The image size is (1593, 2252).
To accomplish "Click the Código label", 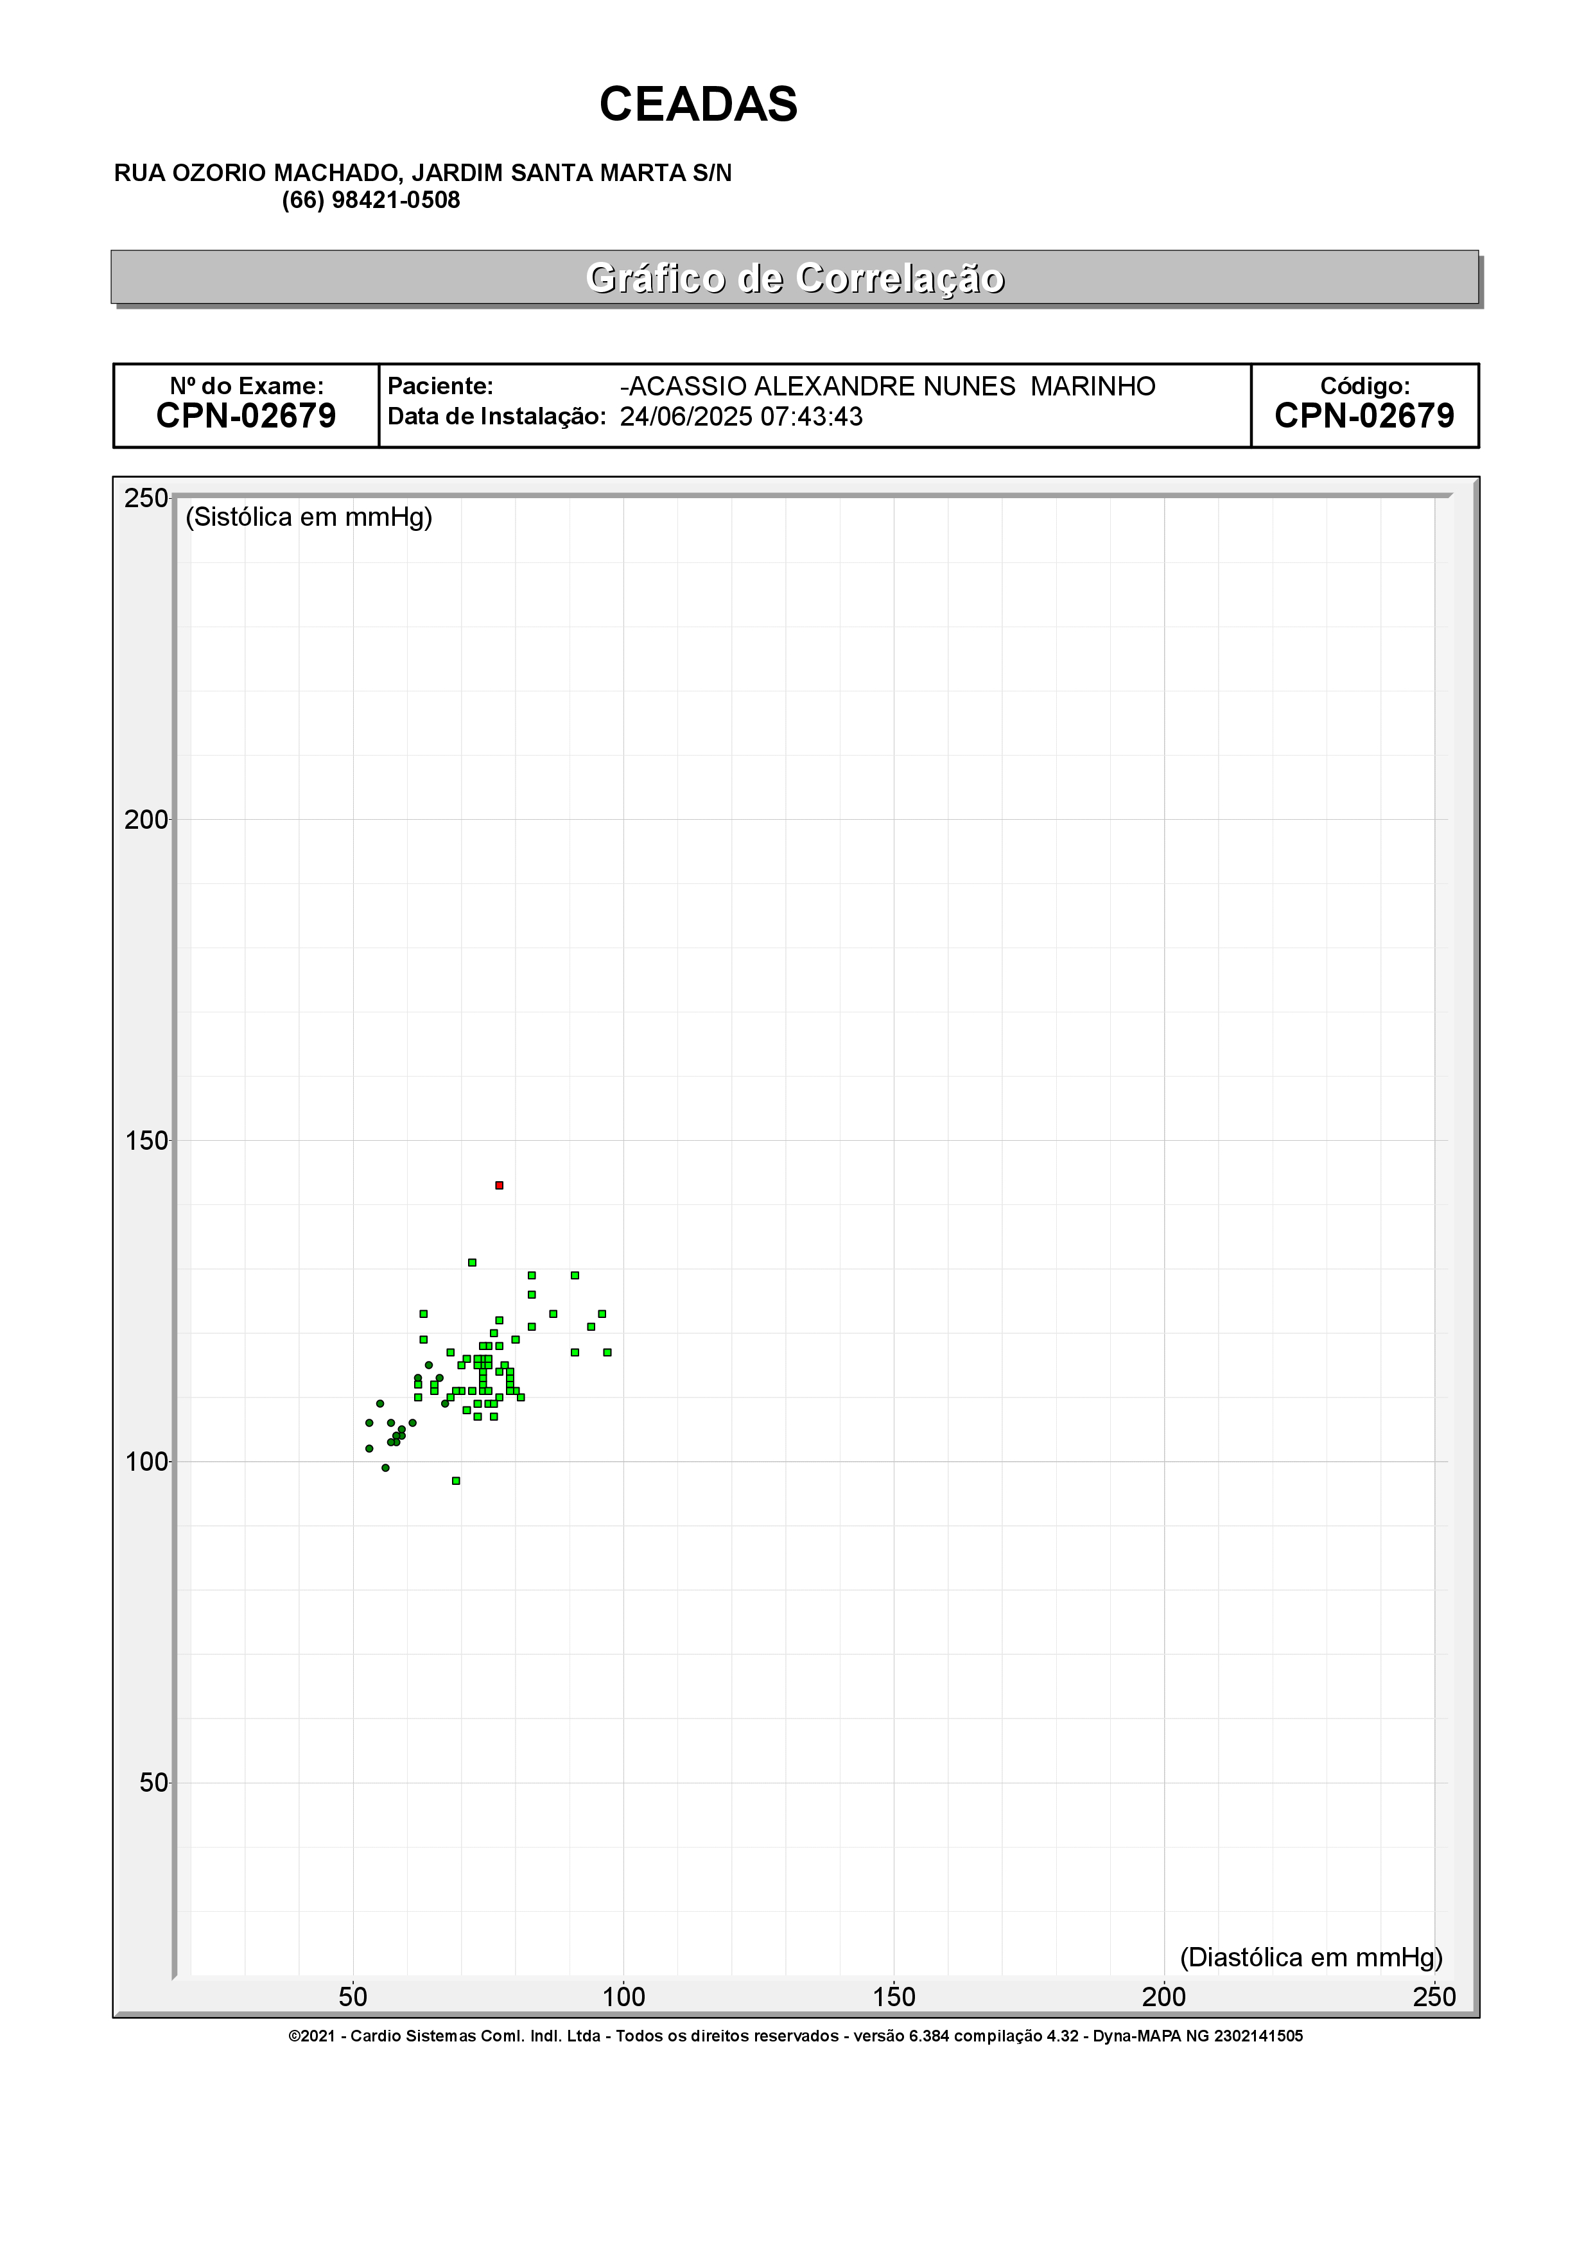I will [1364, 386].
